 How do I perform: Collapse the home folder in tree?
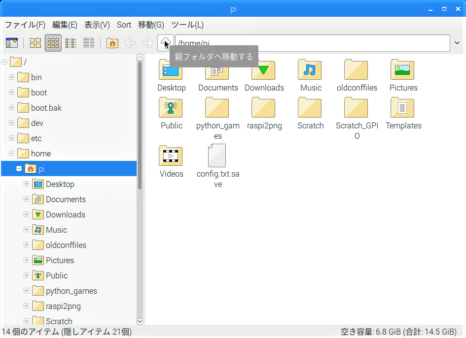pos(12,154)
